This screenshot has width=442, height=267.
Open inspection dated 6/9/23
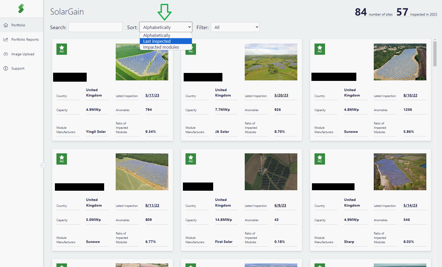click(x=280, y=205)
